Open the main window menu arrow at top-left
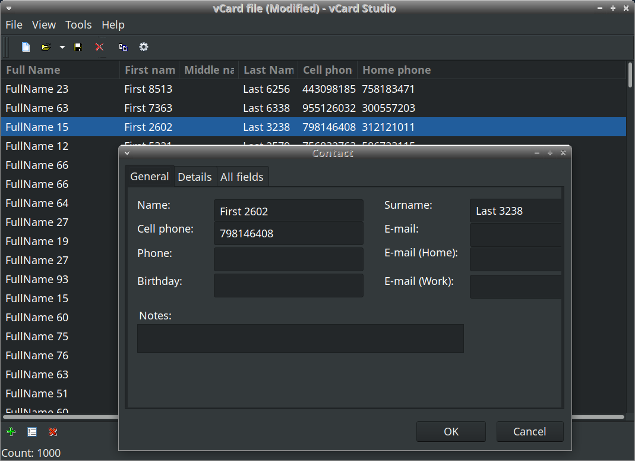 coord(8,8)
